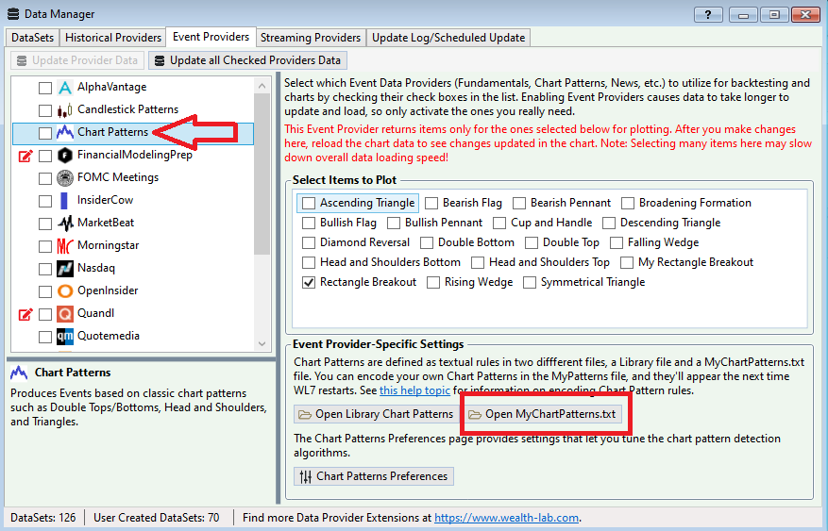Select the OpenInsider provider row

coord(132,291)
